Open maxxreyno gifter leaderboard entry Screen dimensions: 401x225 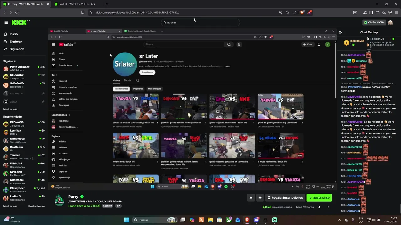354,42
